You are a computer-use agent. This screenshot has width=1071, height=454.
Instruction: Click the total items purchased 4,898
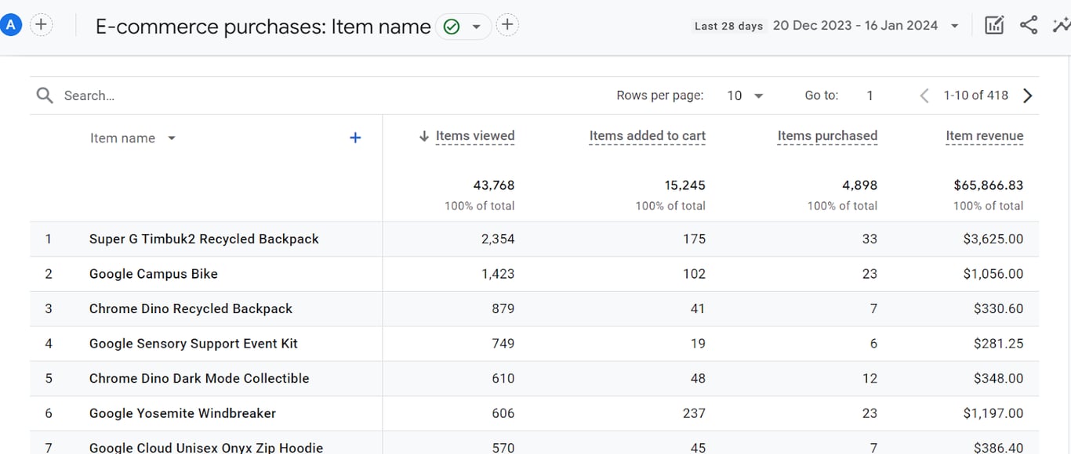click(x=859, y=186)
